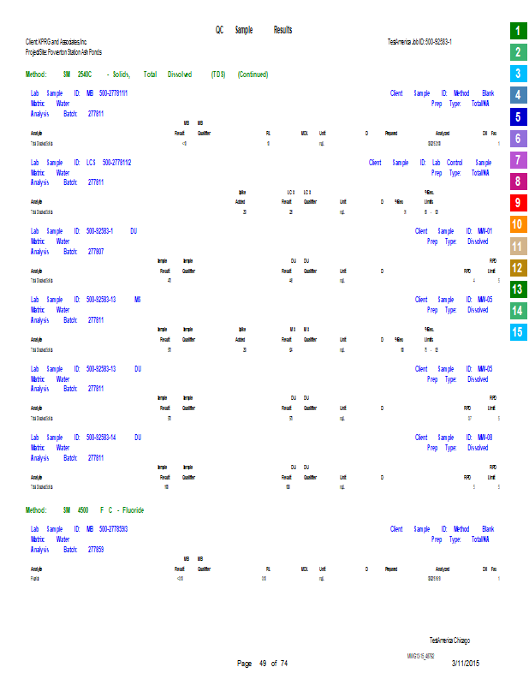Screen dimensions: 529x685
Task: Open the brown tab 12
Action: (518, 268)
